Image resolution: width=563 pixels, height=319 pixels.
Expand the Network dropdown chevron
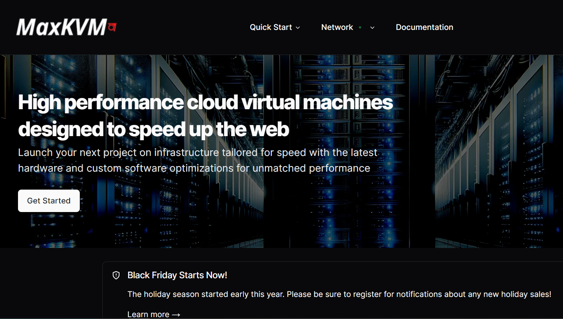click(372, 28)
